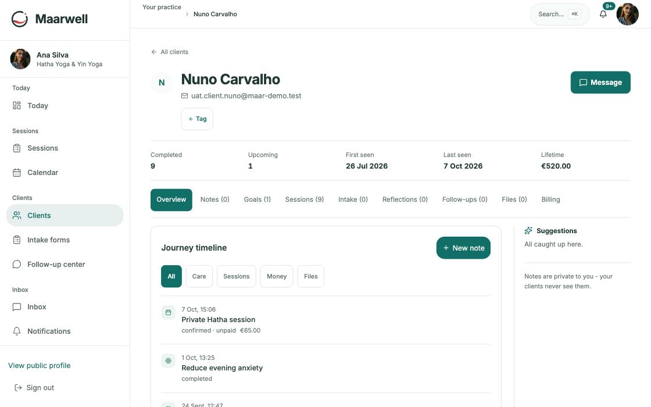This screenshot has height=407, width=651.
Task: Switch to the Goals (1) tab
Action: (x=257, y=200)
